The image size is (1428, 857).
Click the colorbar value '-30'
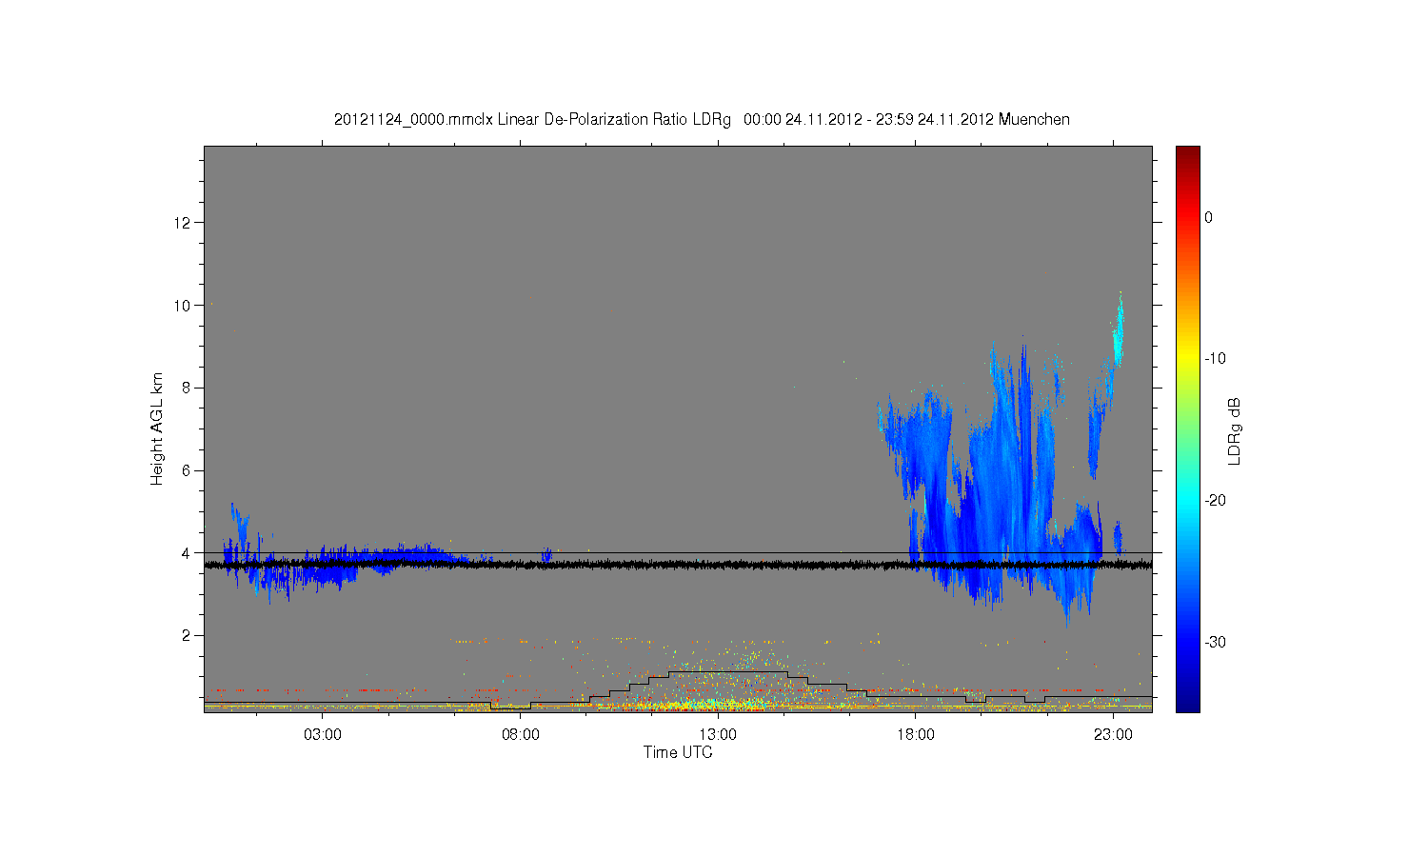[1215, 643]
